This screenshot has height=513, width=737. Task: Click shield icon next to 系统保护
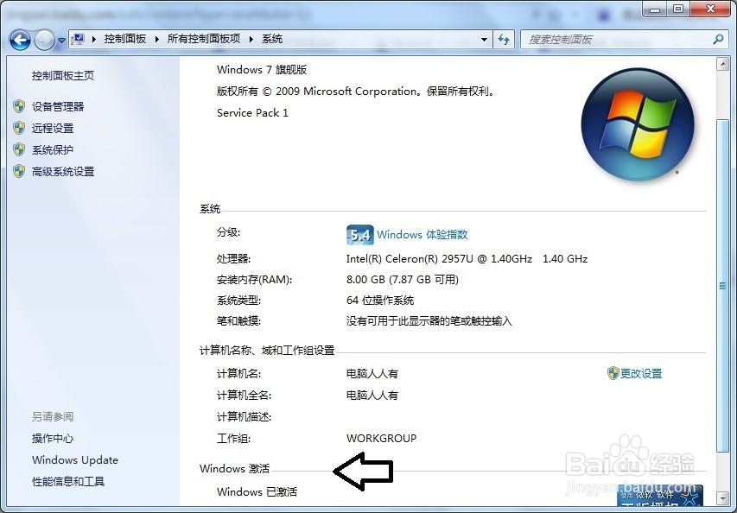coord(19,150)
